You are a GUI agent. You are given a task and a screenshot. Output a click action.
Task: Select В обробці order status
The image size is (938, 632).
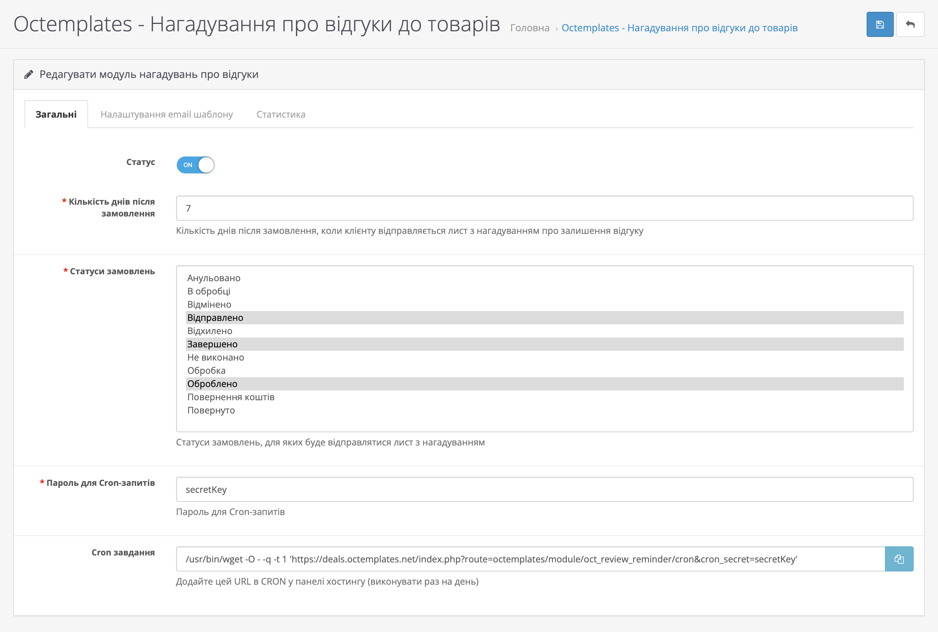209,291
